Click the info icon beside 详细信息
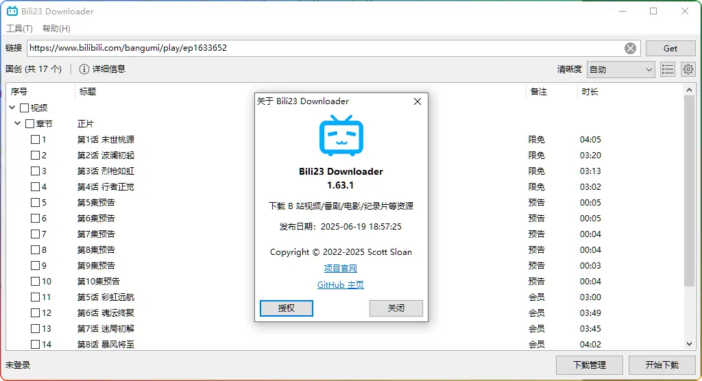 (84, 69)
